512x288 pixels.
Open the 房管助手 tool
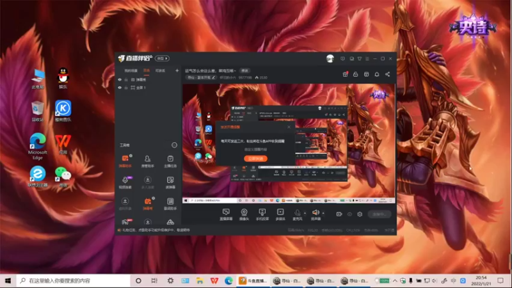point(148,161)
